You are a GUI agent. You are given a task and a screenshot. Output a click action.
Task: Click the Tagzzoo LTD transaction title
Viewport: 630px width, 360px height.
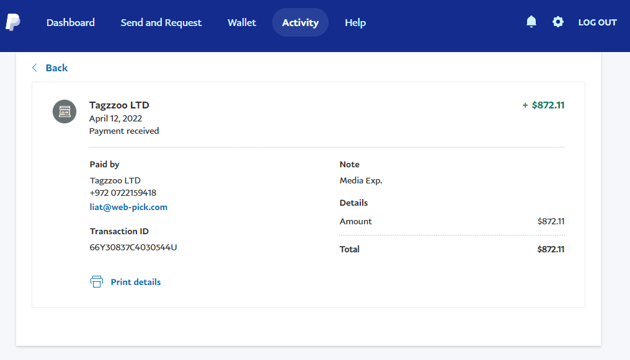point(119,105)
